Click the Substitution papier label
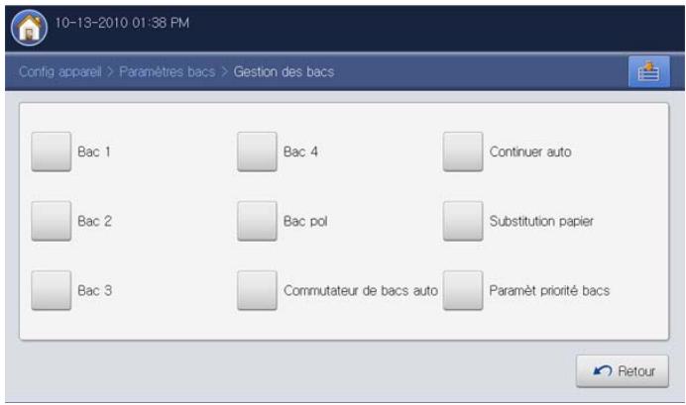This screenshot has height=405, width=686. tap(542, 221)
